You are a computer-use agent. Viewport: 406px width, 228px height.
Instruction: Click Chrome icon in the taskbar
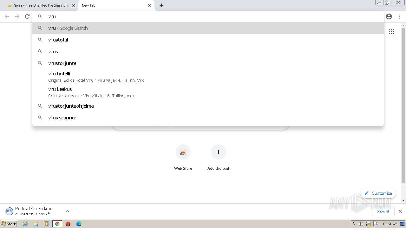(x=57, y=224)
